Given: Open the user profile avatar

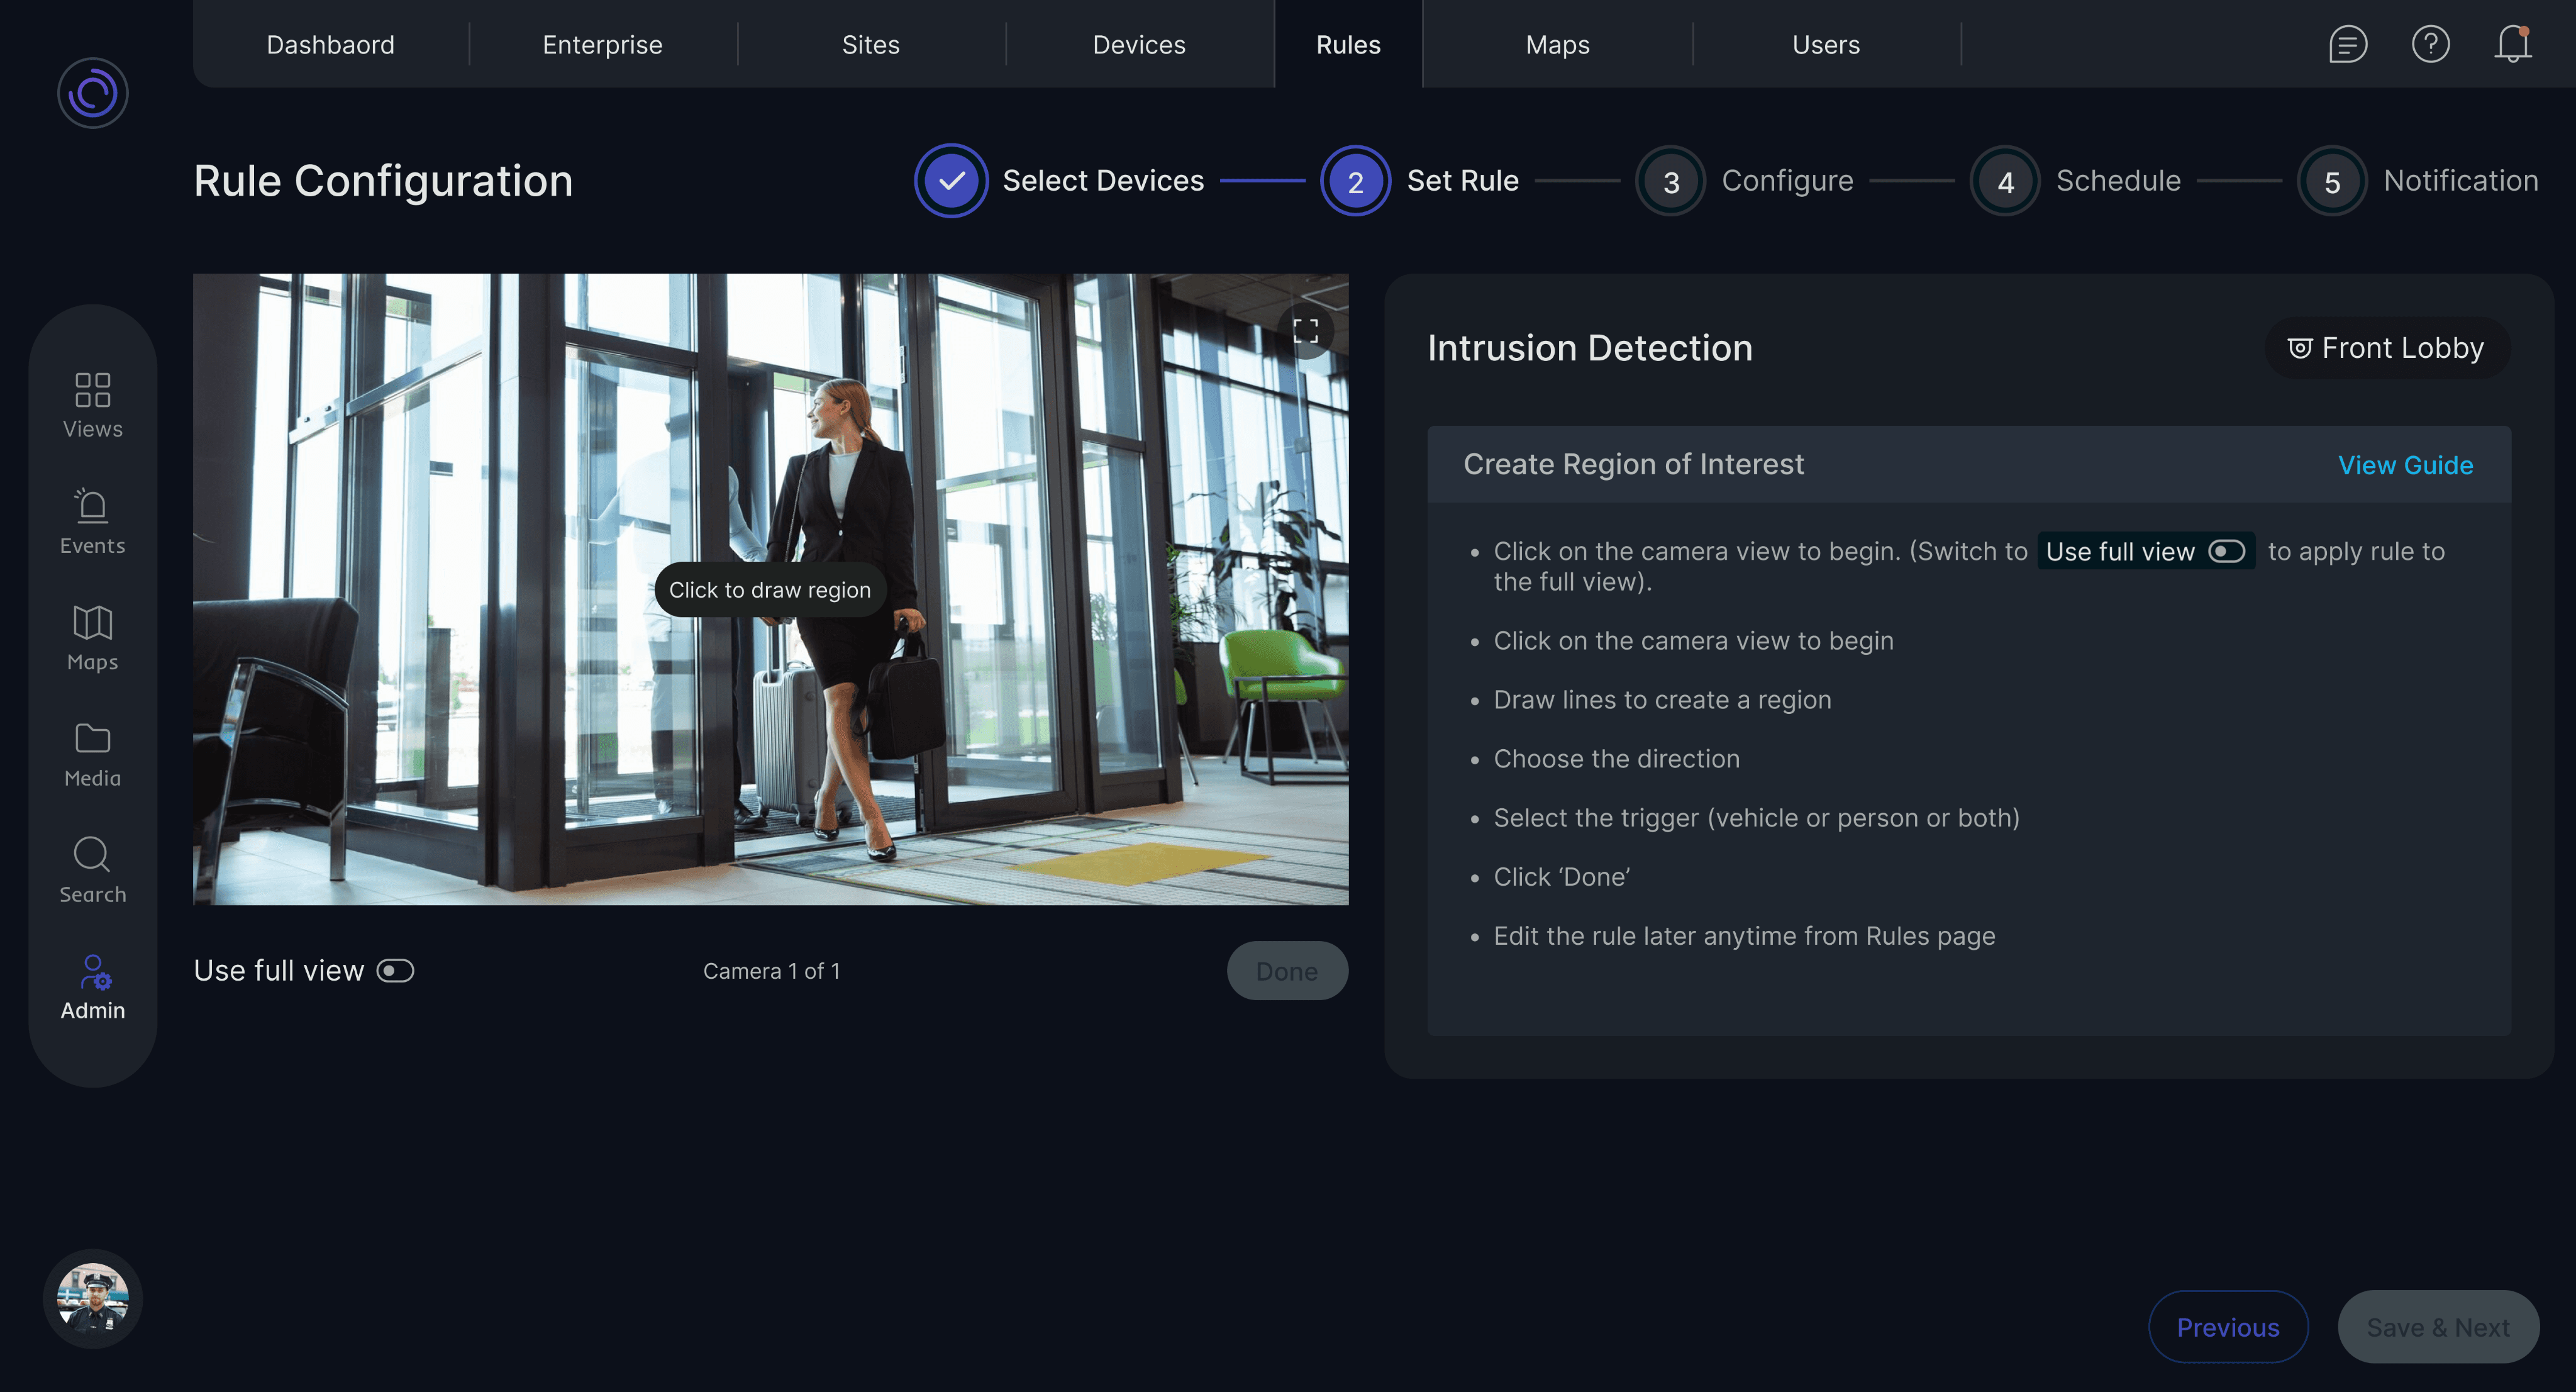Looking at the screenshot, I should (x=93, y=1298).
